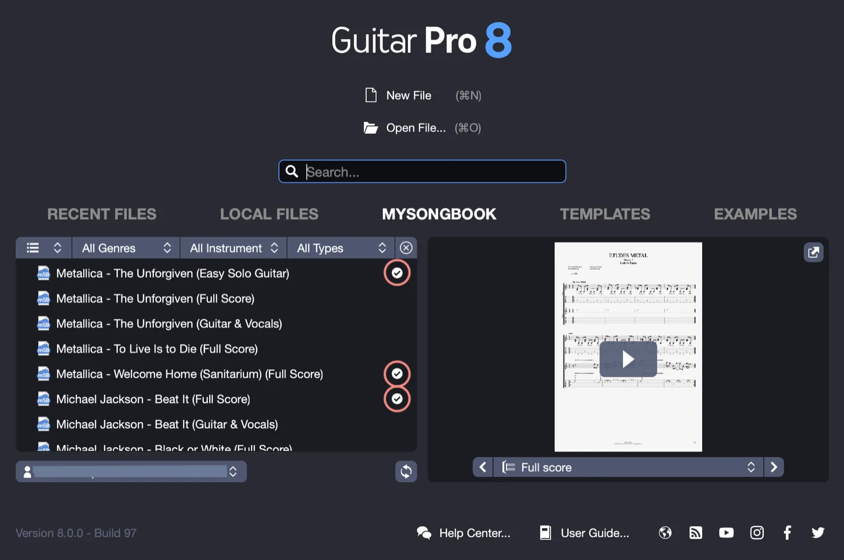The image size is (844, 560).
Task: Open the All Types dropdown
Action: [341, 248]
